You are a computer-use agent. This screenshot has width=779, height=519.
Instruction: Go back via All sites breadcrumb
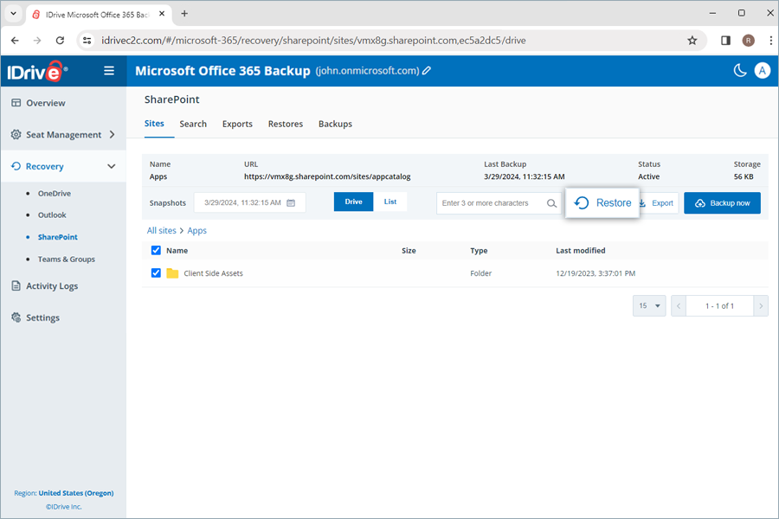(x=162, y=230)
